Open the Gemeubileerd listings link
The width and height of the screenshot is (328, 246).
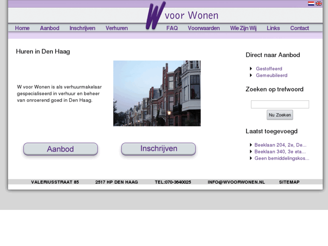[x=272, y=75]
